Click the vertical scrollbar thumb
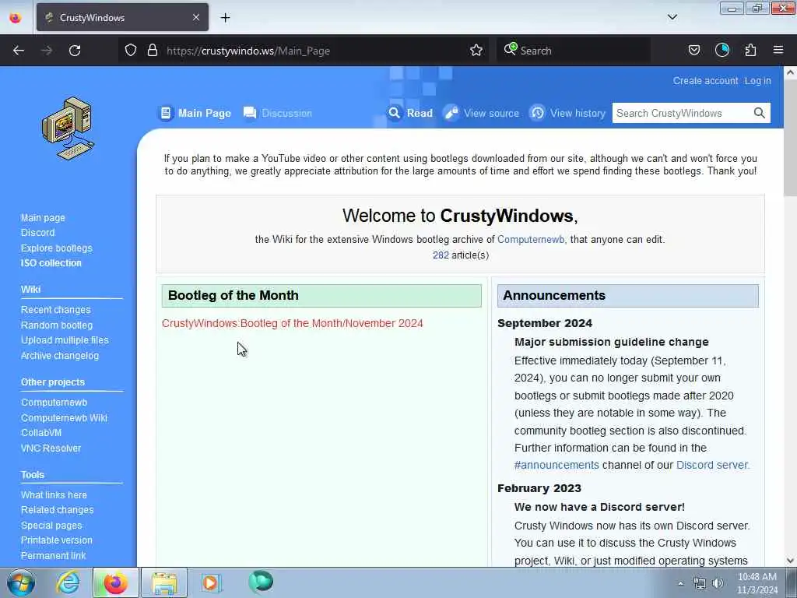Image resolution: width=797 pixels, height=598 pixels. click(x=791, y=137)
